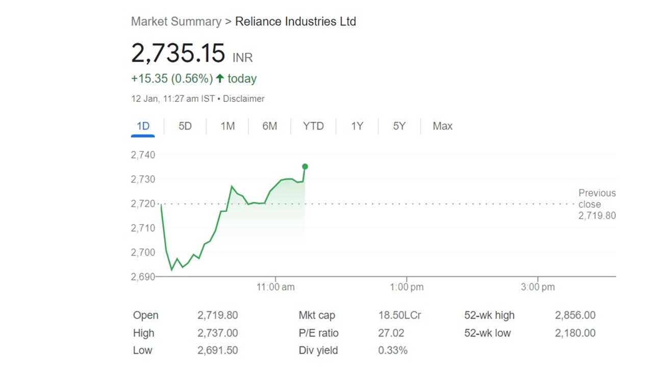Select the Max range tab

coord(442,126)
